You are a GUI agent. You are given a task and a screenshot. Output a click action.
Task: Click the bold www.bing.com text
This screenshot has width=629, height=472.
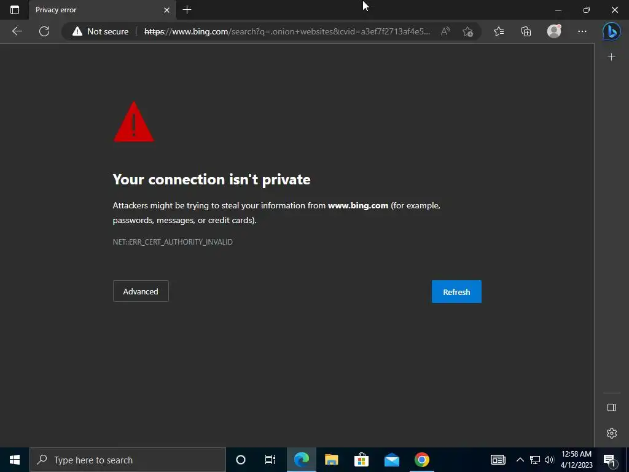point(358,205)
